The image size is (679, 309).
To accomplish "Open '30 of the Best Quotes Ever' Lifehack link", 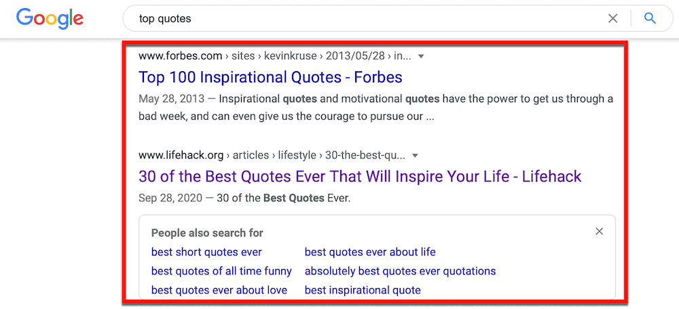I will (360, 176).
